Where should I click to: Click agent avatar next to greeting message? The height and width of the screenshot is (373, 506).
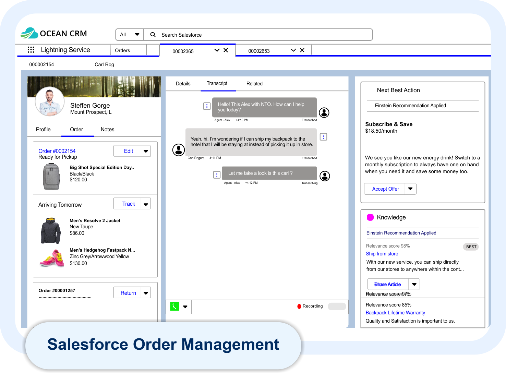(x=324, y=112)
